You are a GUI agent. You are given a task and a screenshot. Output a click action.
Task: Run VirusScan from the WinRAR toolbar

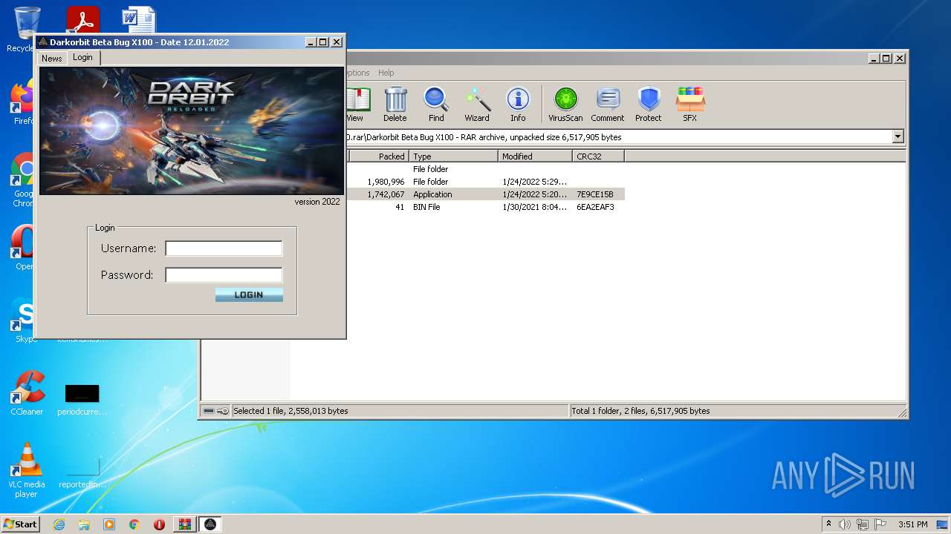pos(565,104)
